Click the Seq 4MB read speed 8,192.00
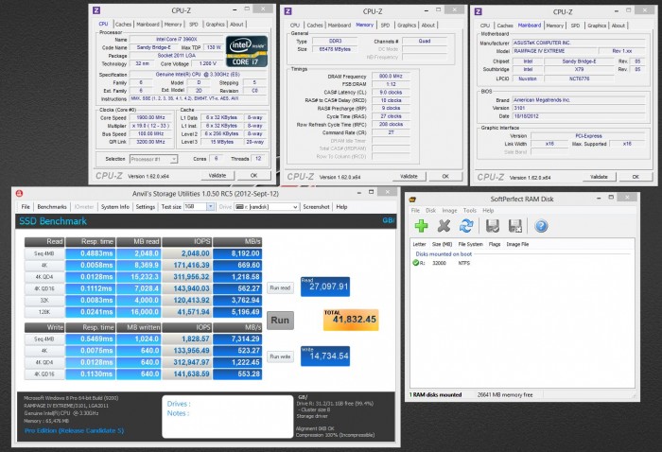 (237, 253)
